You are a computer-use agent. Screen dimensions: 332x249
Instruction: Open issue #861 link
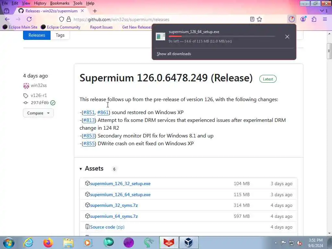click(103, 113)
